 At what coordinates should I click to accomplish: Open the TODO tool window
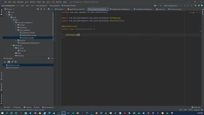[x=7, y=107]
